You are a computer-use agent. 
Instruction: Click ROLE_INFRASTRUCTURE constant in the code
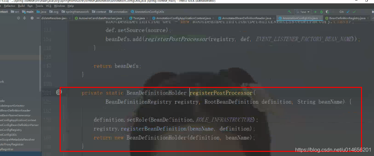pyautogui.click(x=224, y=120)
